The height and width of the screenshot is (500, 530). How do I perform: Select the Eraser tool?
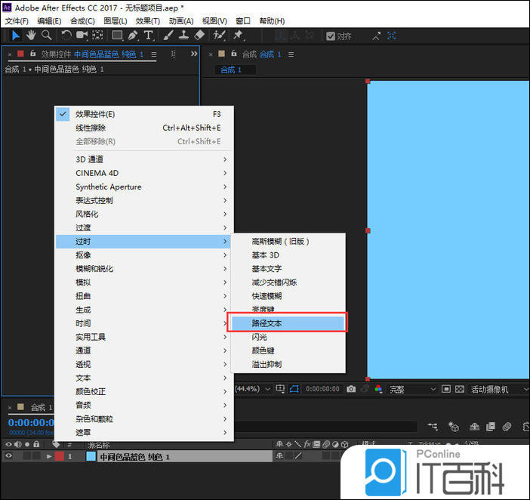coord(199,35)
